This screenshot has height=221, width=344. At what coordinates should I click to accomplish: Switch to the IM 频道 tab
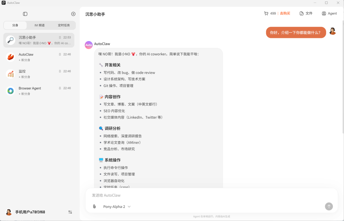[39, 25]
